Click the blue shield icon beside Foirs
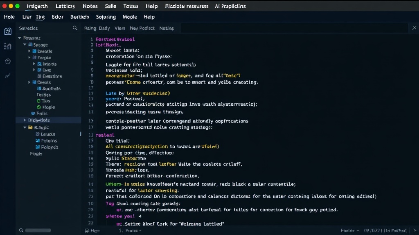Viewport: 419px width, 235px height. click(33, 113)
